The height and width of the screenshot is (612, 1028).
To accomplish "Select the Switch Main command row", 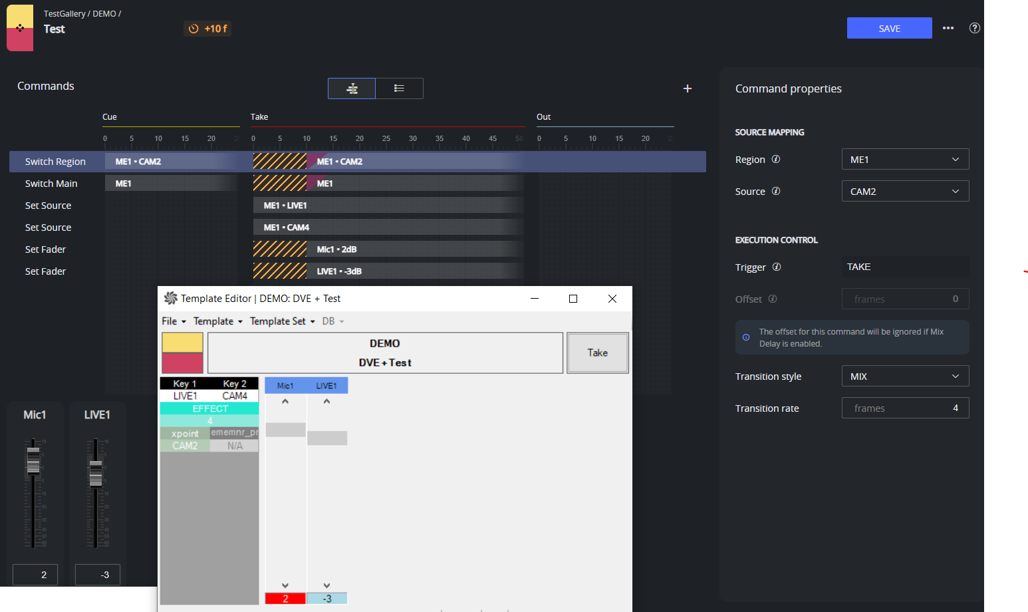I will click(x=358, y=184).
